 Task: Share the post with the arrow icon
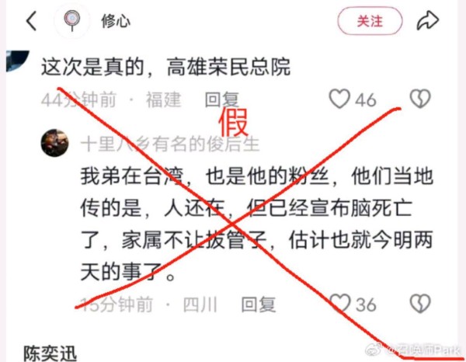tap(428, 21)
